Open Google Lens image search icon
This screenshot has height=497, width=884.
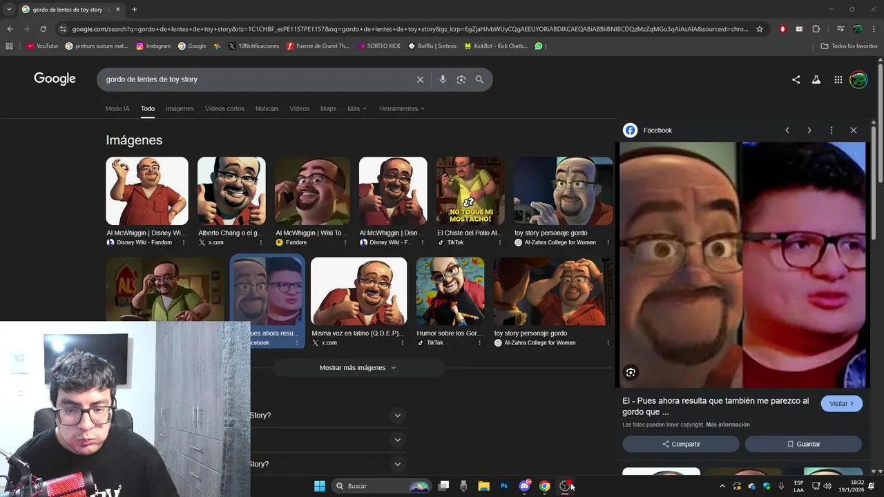(x=461, y=79)
